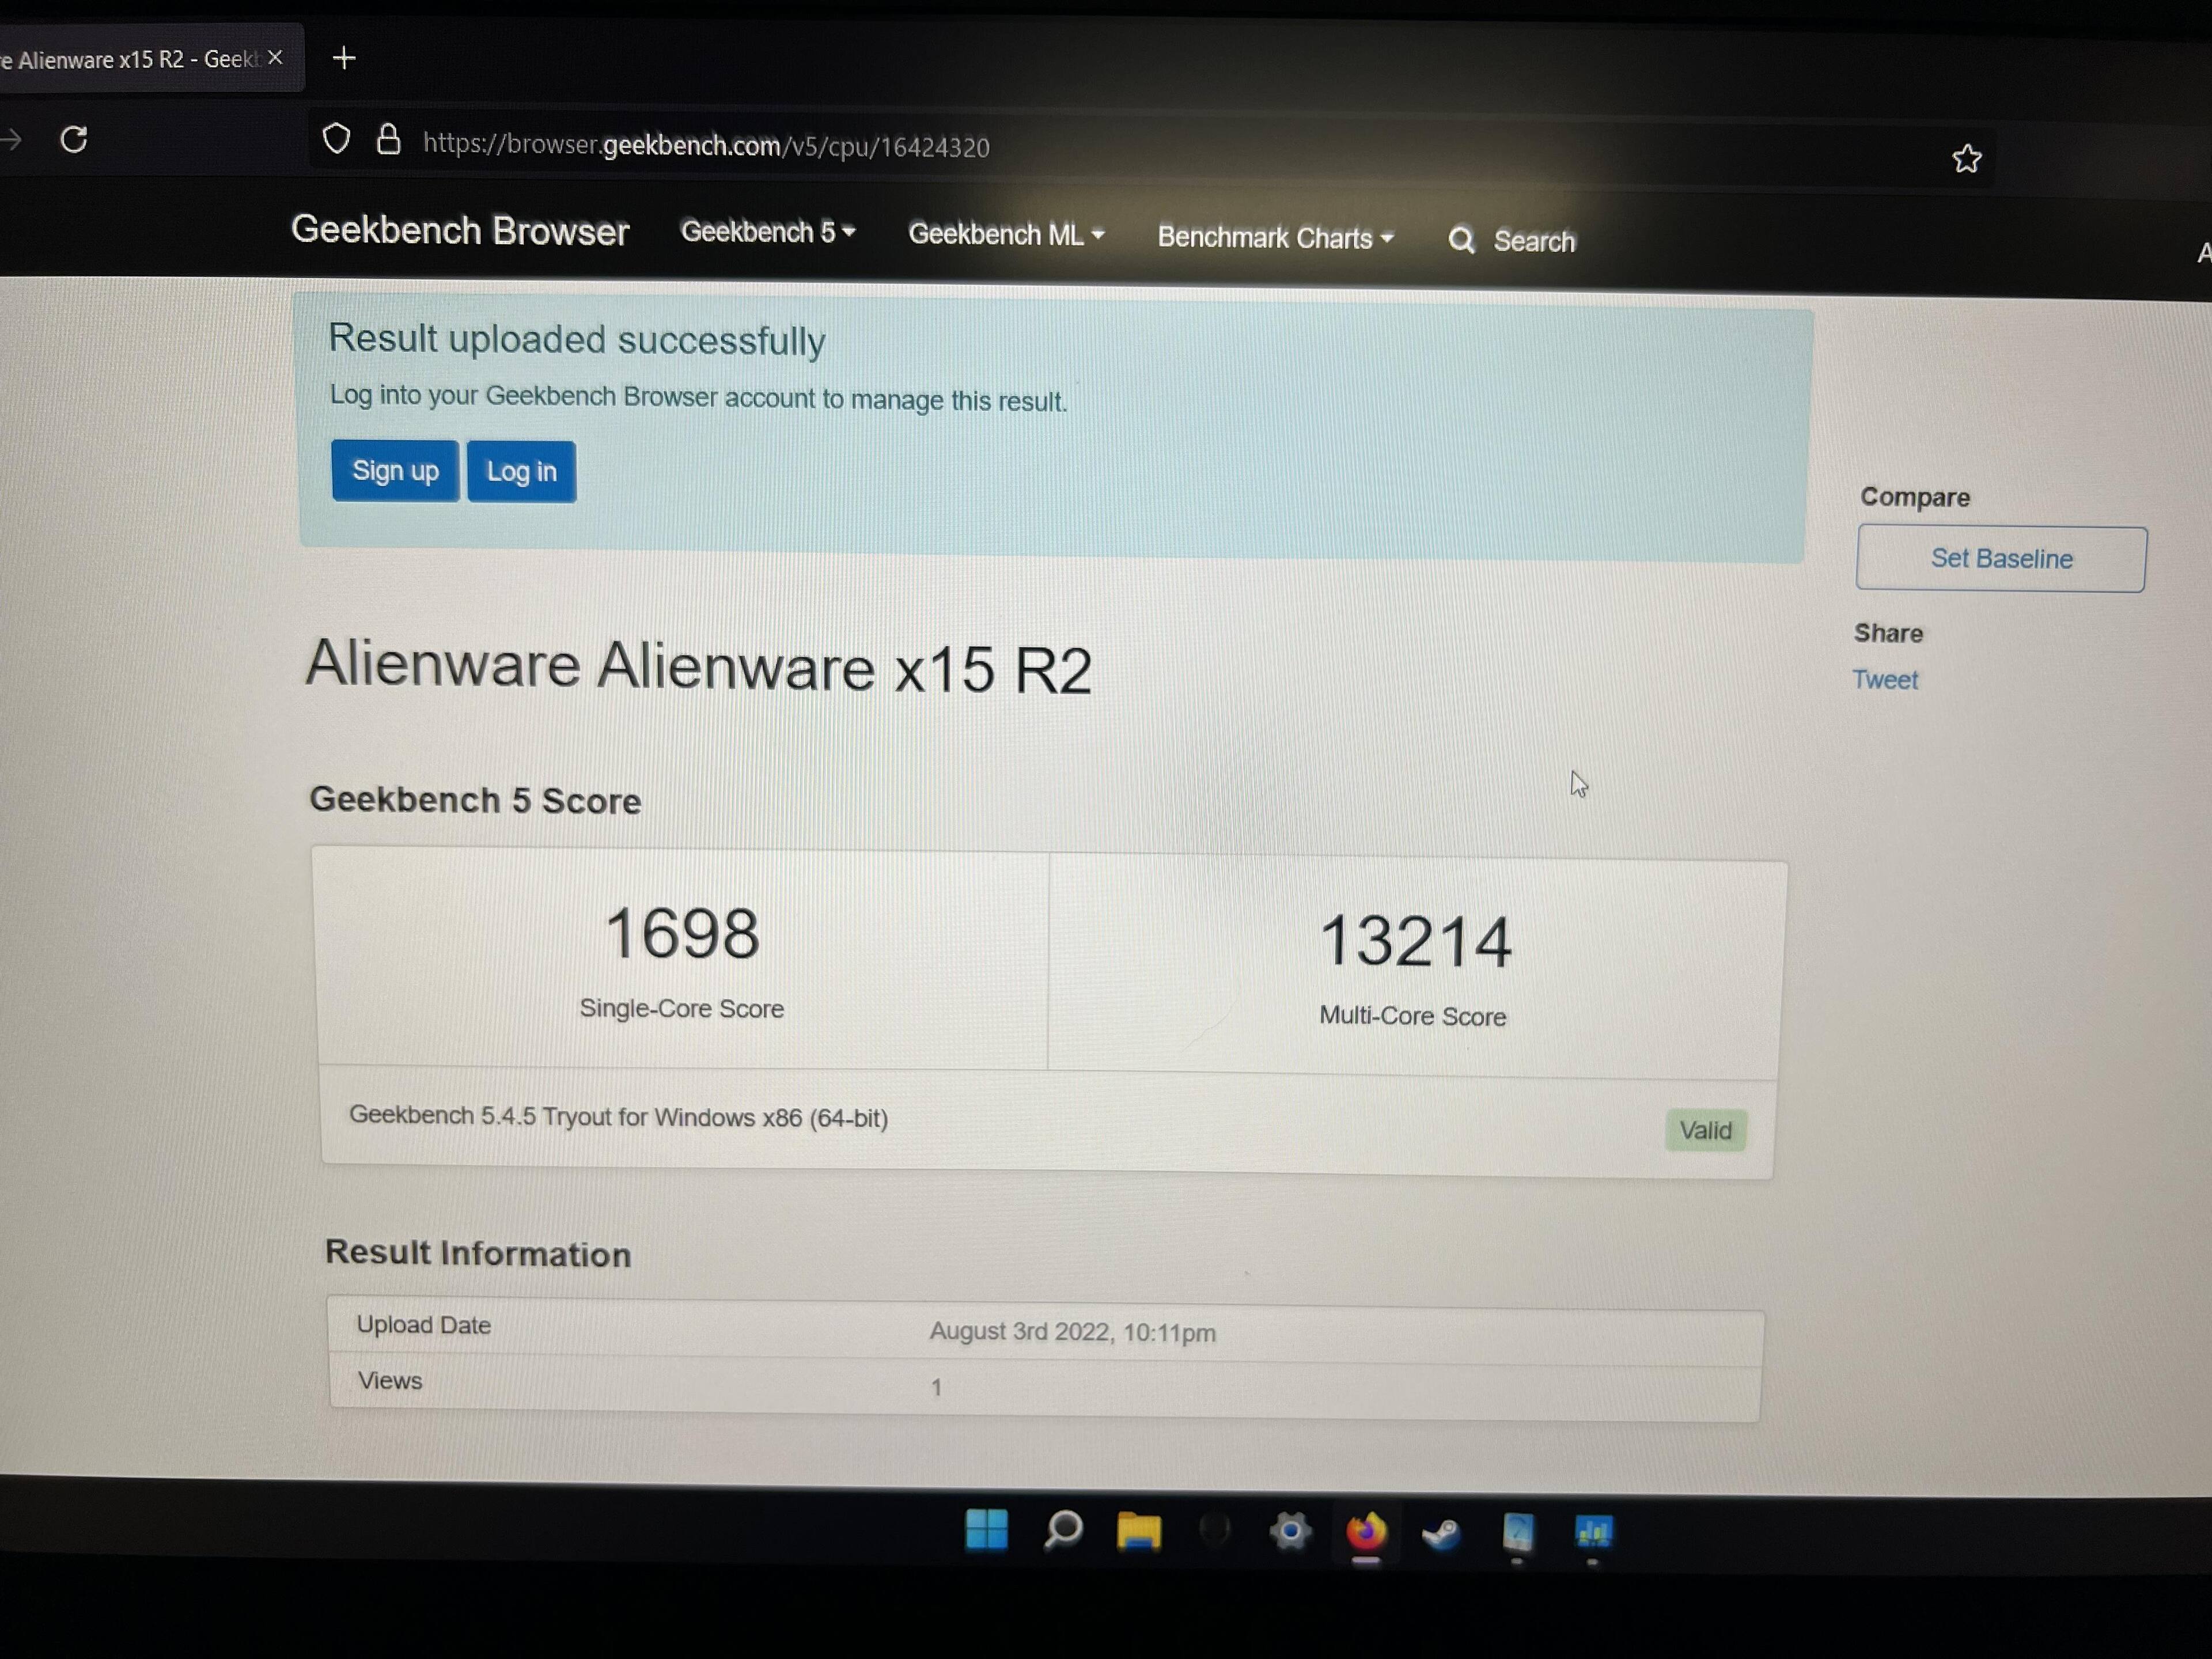Select the Alienware x15 R2 browser tab
This screenshot has width=2212, height=1659.
[x=130, y=60]
